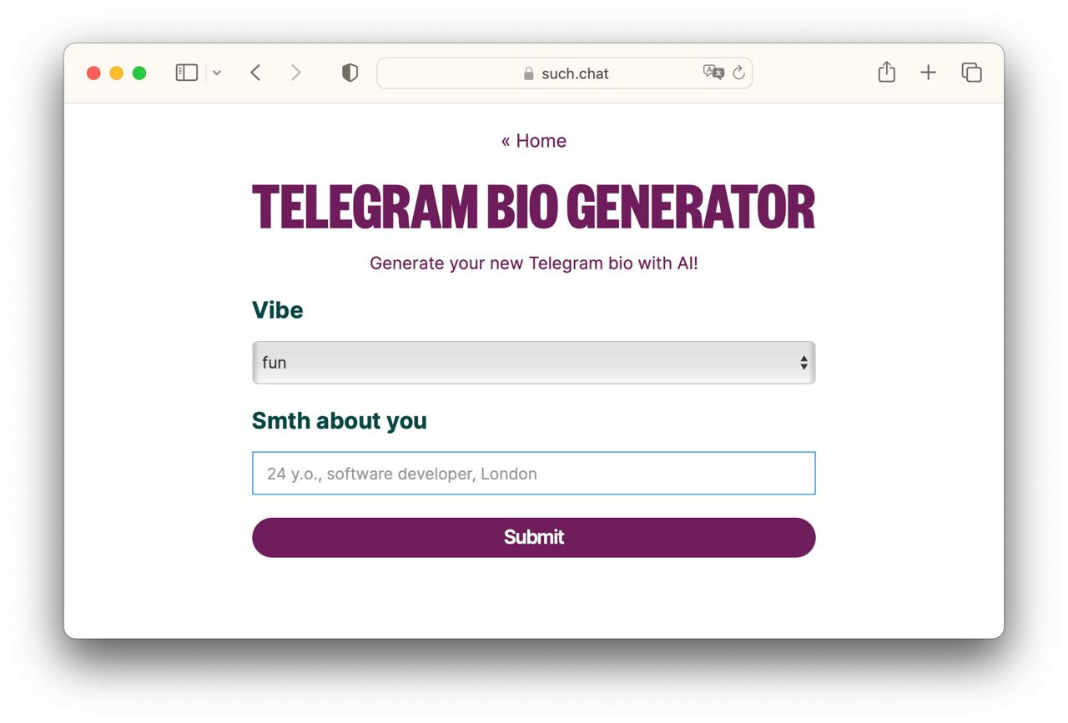1068x723 pixels.
Task: Click the forward navigation arrow
Action: (296, 73)
